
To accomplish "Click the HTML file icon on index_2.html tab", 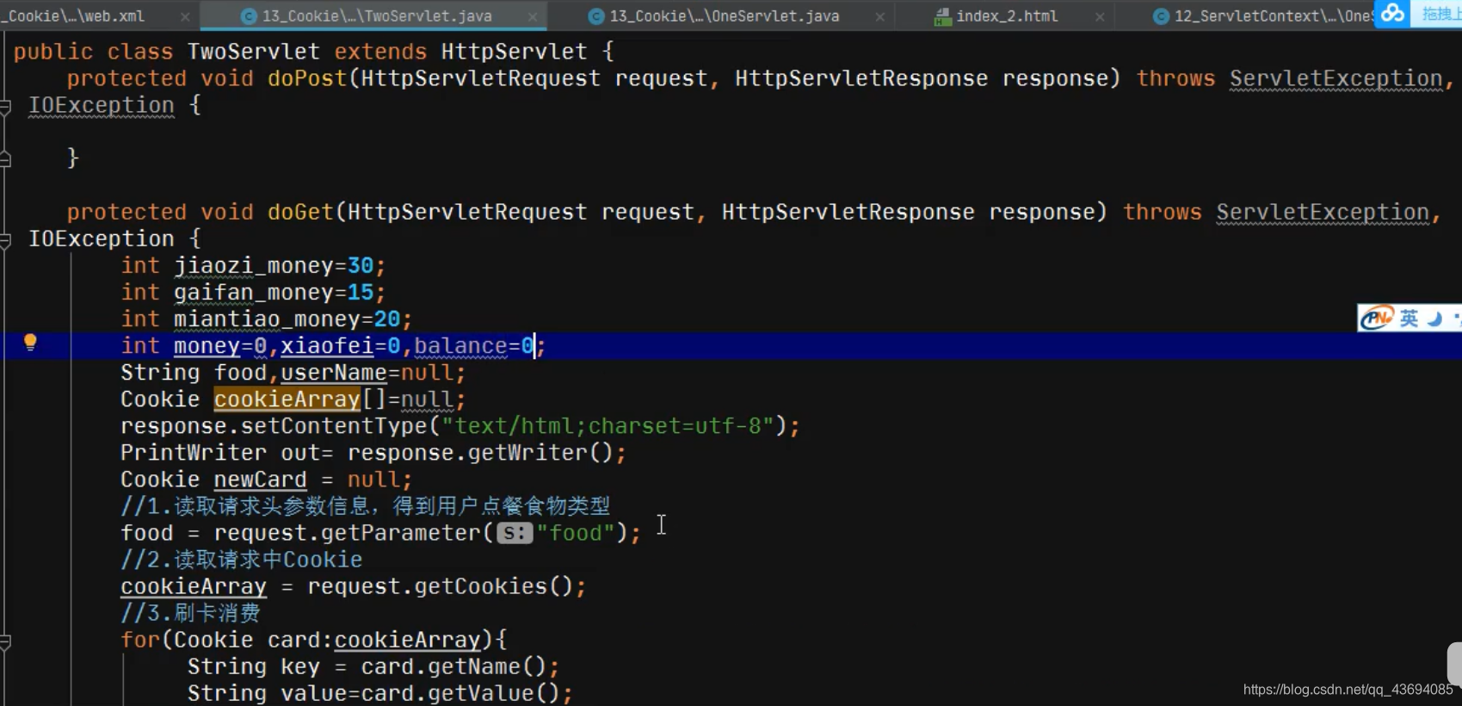I will coord(943,16).
